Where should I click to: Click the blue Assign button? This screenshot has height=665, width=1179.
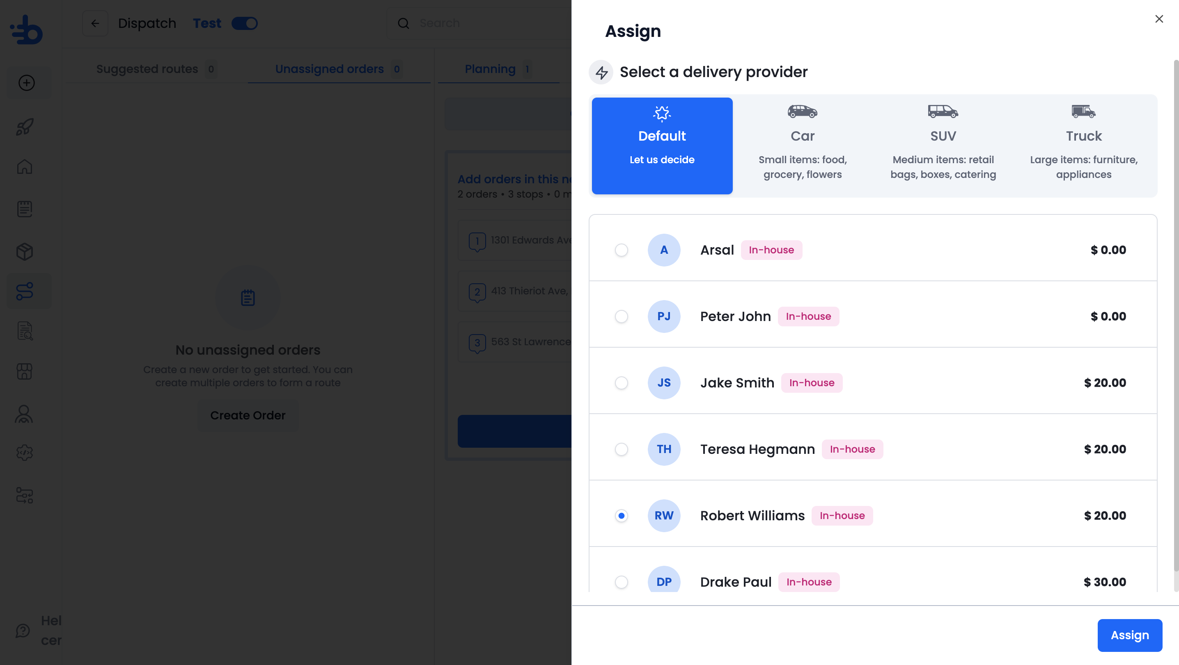(1130, 635)
